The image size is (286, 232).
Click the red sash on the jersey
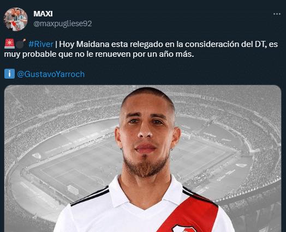click(190, 213)
